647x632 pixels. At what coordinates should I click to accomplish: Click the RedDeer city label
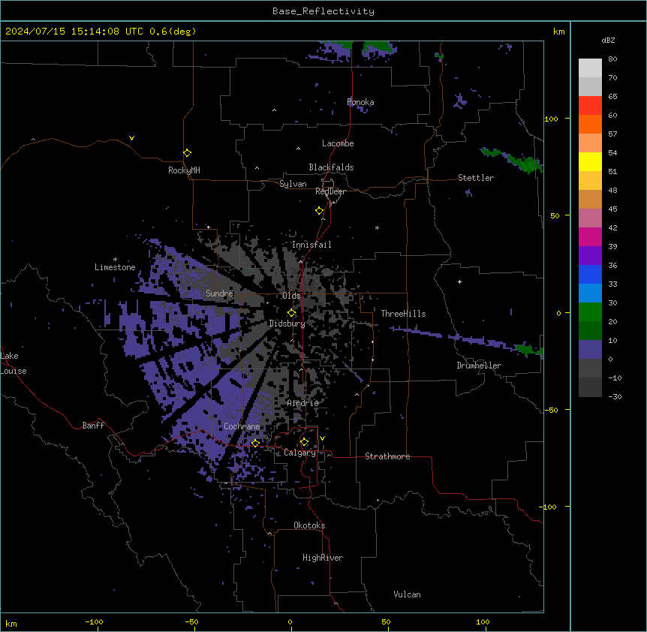point(330,191)
